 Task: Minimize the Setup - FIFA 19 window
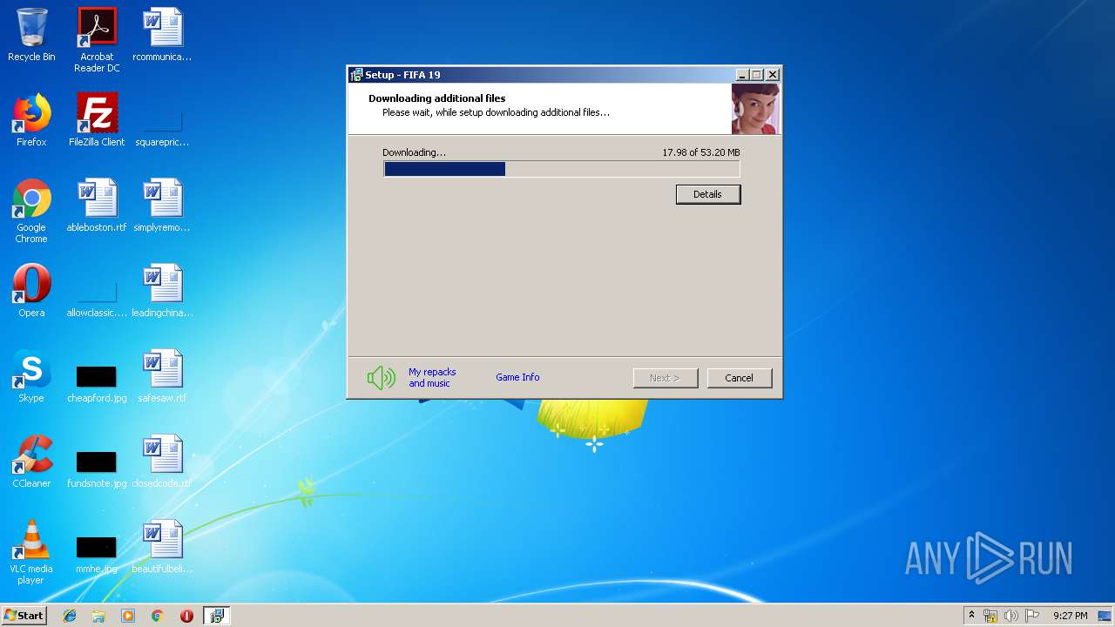(741, 75)
